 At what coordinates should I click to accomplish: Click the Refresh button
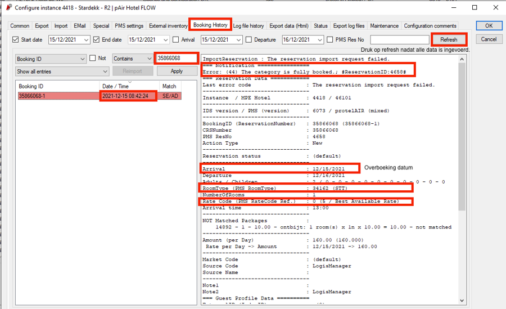point(449,40)
